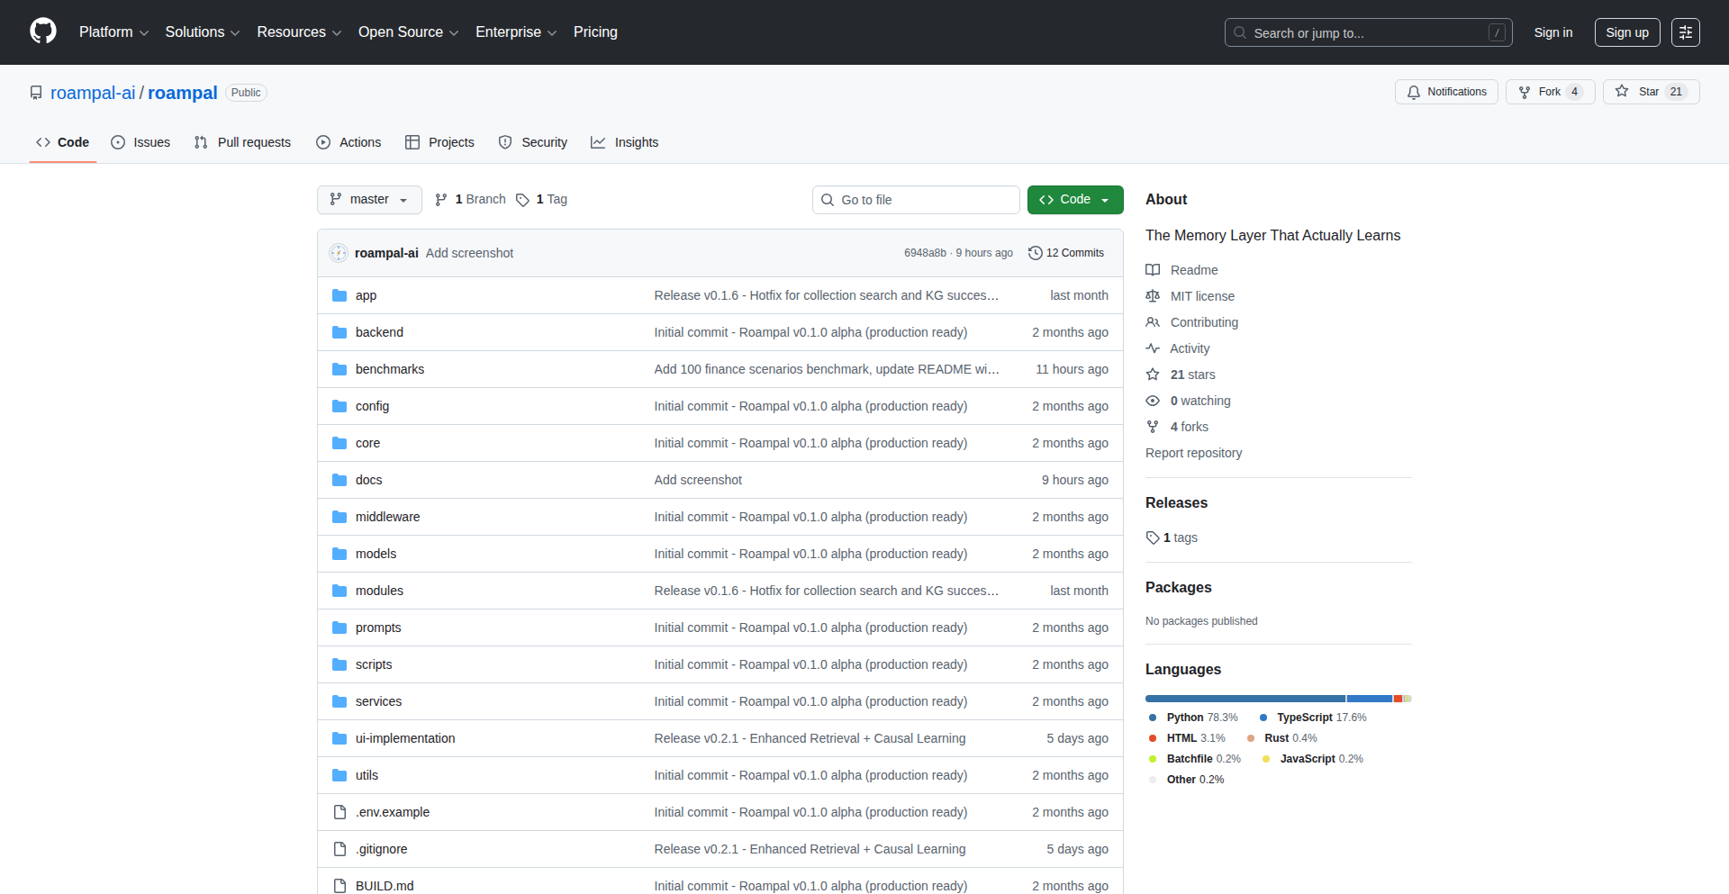Fork the repository using Fork icon

pos(1525,92)
